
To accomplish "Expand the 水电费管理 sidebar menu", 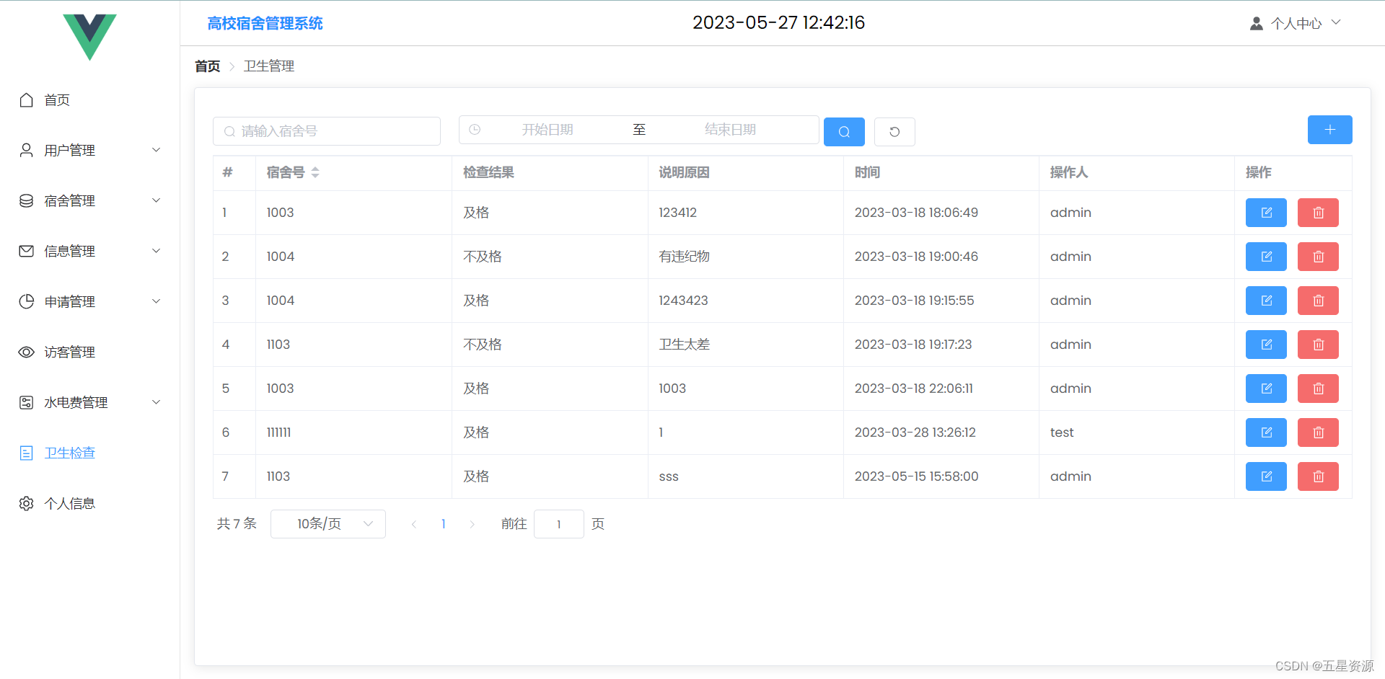I will click(89, 403).
